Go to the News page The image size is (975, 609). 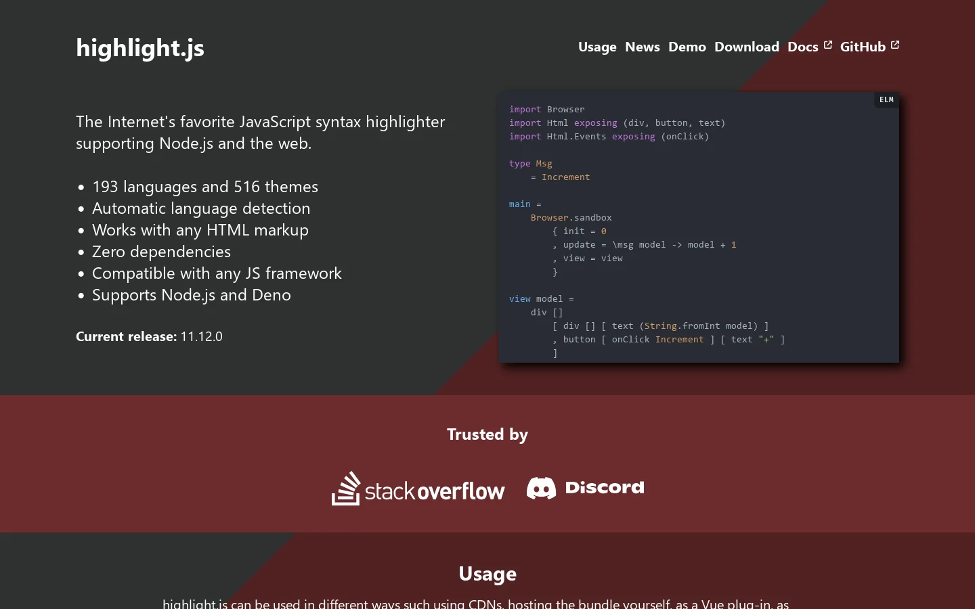click(x=643, y=47)
